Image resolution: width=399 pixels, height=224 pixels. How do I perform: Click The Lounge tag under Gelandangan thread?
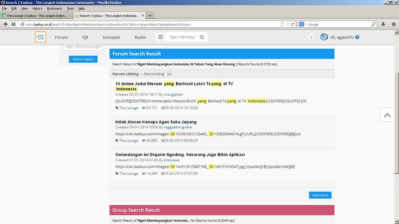click(x=128, y=174)
